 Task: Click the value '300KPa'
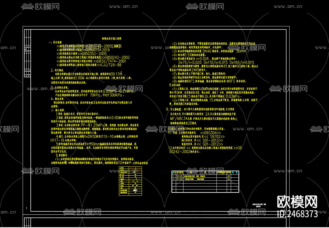click(x=116, y=95)
